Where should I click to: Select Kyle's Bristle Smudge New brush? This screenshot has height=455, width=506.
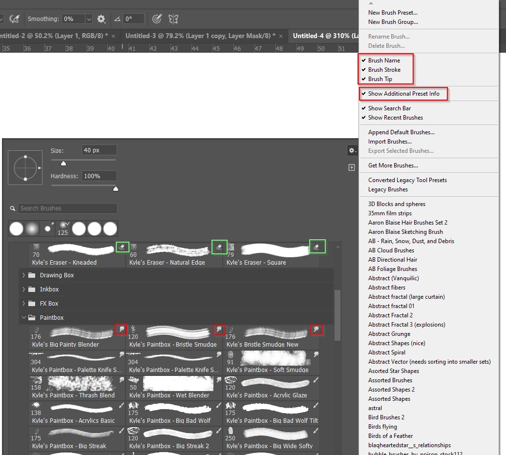point(271,337)
